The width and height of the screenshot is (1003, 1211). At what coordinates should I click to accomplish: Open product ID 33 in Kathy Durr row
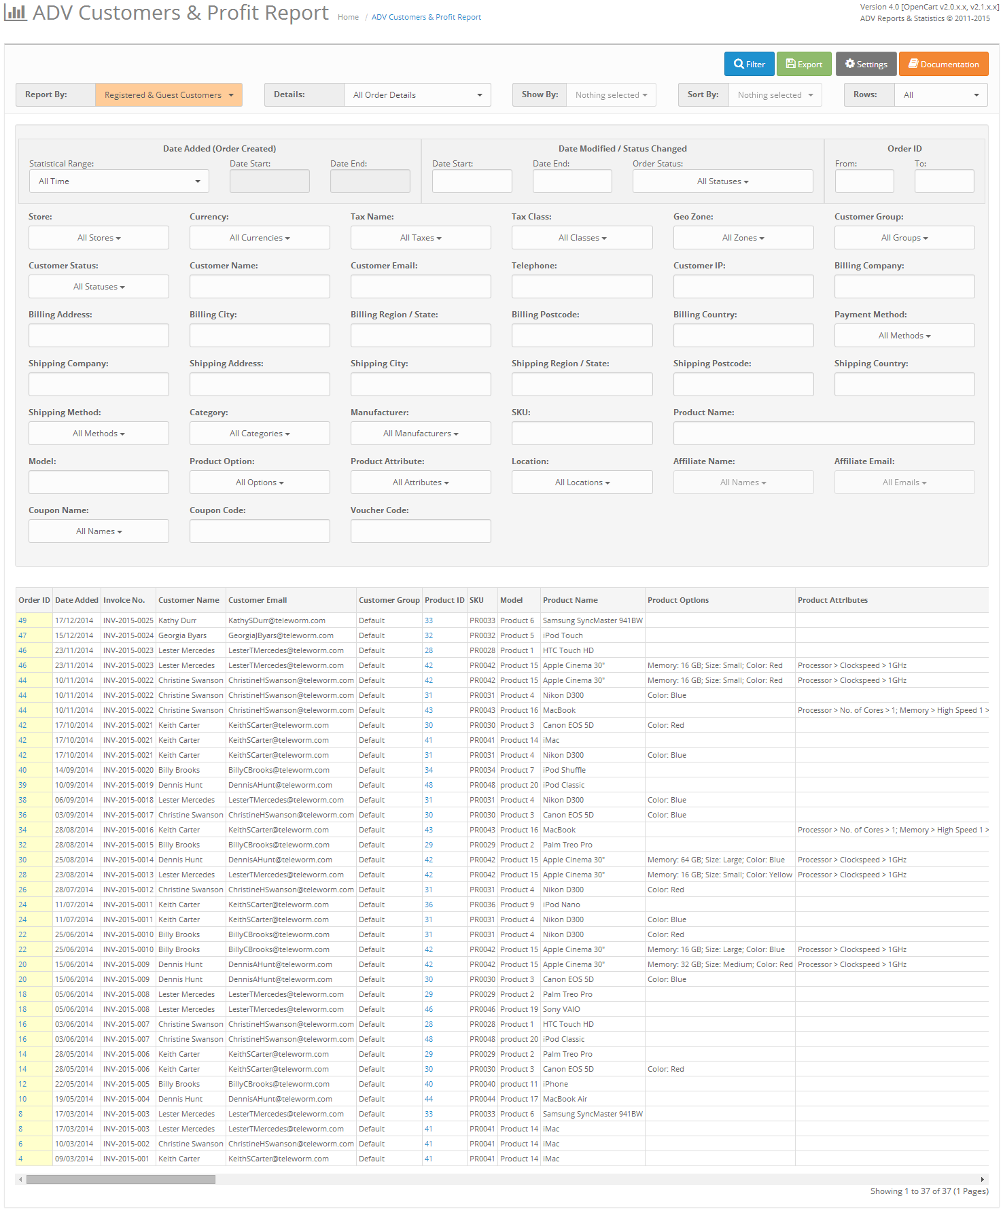pyautogui.click(x=429, y=620)
